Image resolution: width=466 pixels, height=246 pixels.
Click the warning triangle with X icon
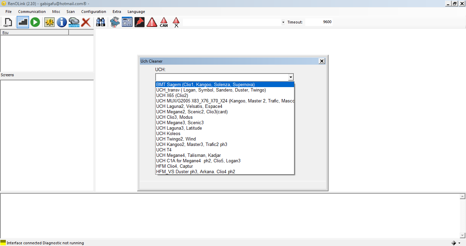click(176, 22)
